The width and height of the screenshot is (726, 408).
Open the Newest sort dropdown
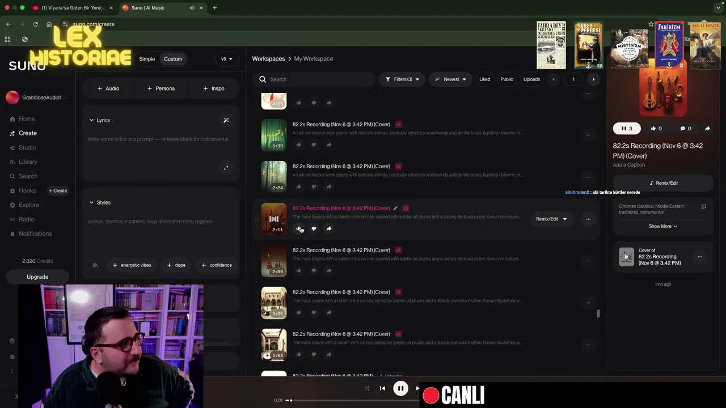(450, 79)
